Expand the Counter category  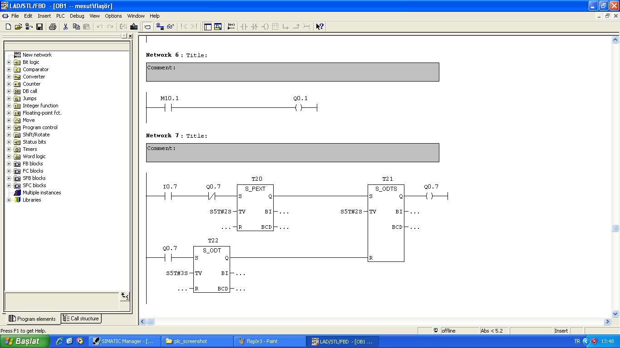pyautogui.click(x=9, y=84)
